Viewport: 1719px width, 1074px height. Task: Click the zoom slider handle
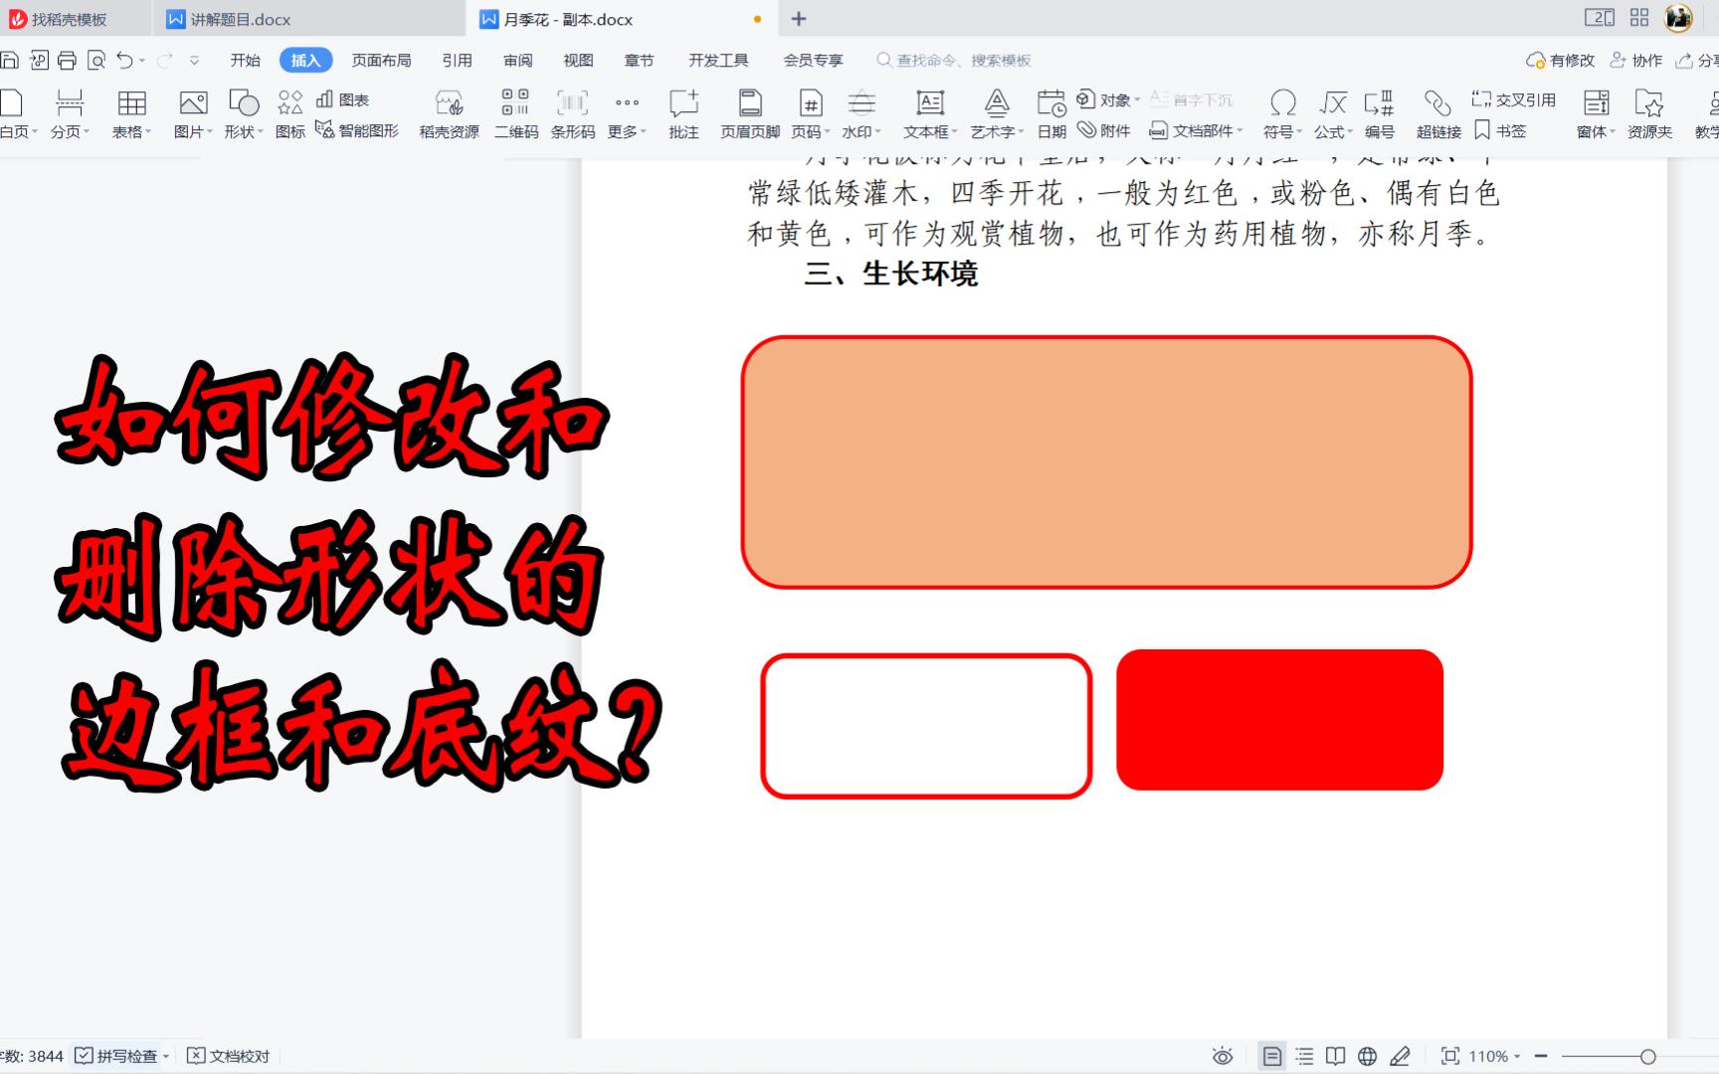(x=1648, y=1056)
